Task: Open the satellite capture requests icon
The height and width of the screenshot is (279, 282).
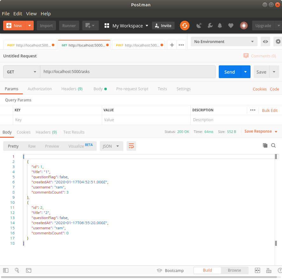Action: pos(199,26)
